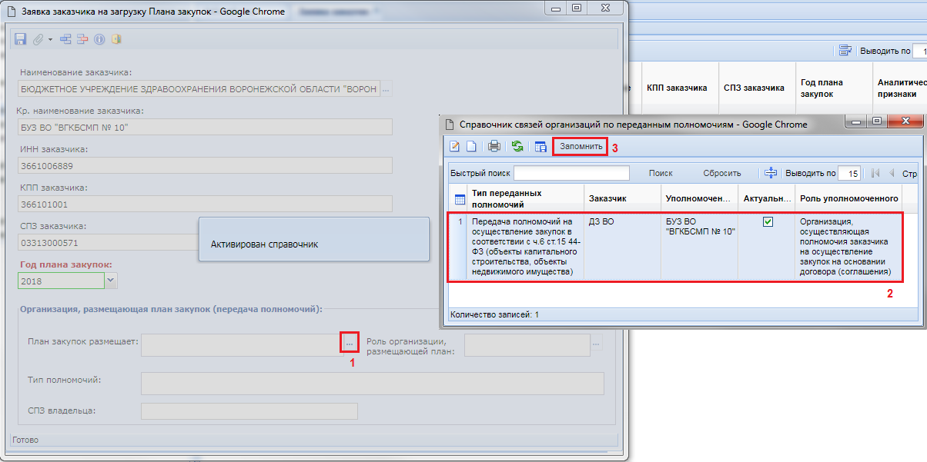The width and height of the screenshot is (927, 462).
Task: Click the Роль уполномоченного column header
Action: (848, 198)
